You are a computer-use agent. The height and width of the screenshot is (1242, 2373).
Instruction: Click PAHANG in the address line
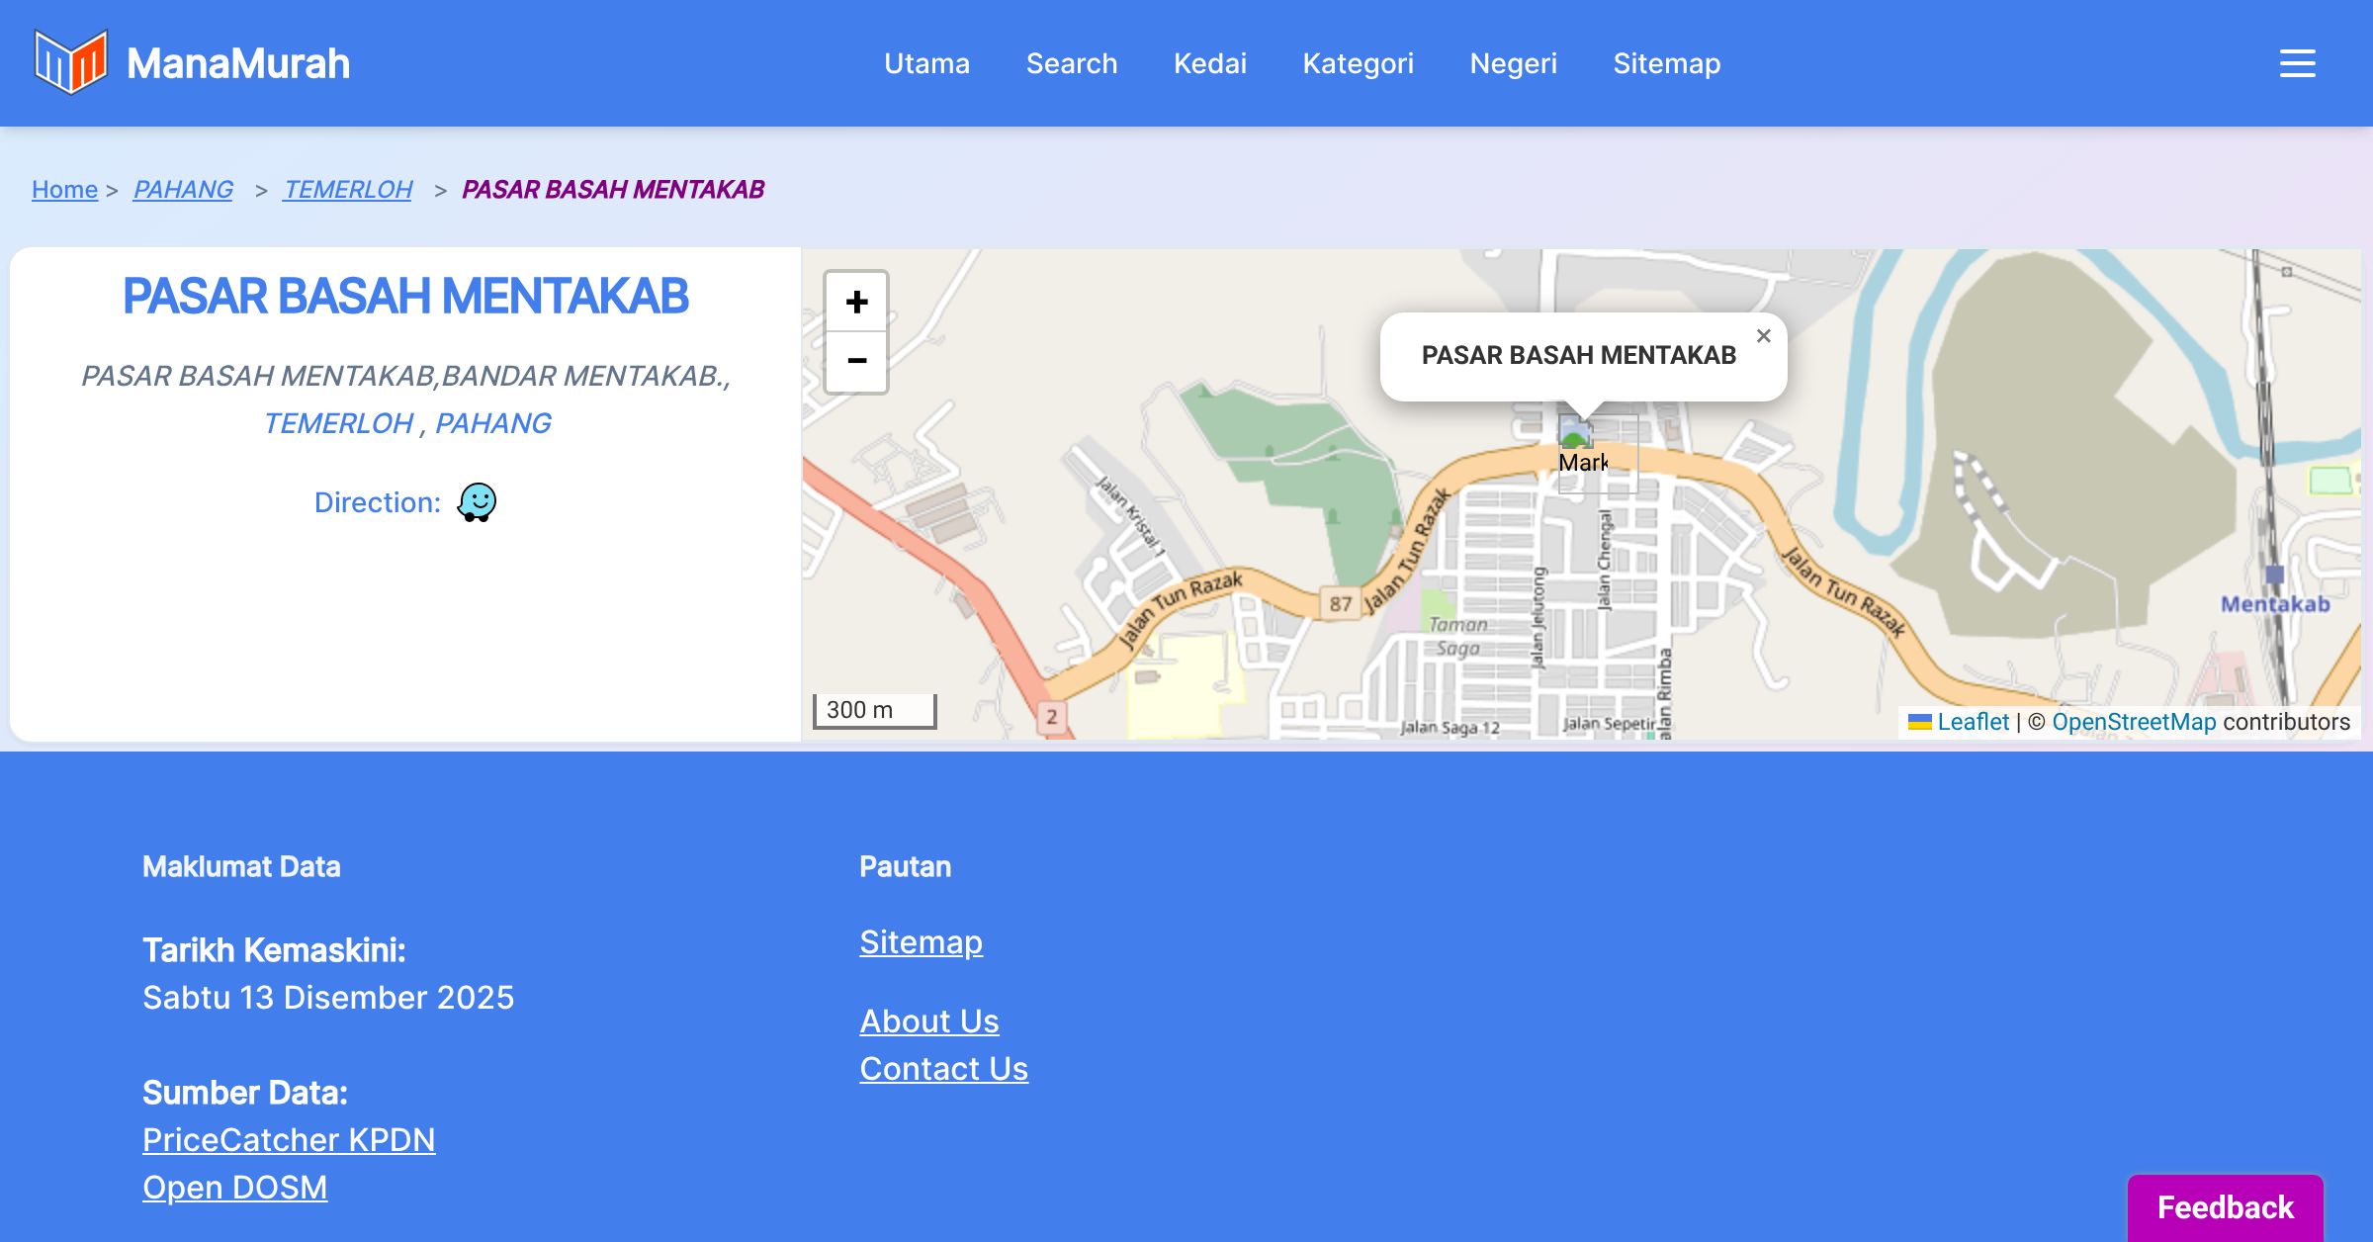point(492,423)
